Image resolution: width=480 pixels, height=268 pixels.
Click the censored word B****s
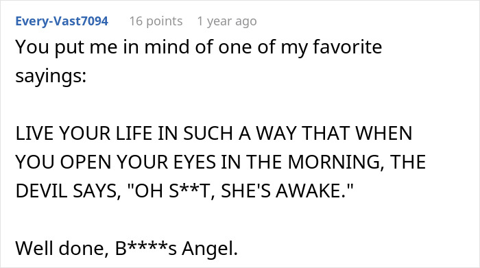(146, 248)
